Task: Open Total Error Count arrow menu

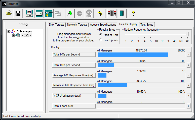Action: 188,106
